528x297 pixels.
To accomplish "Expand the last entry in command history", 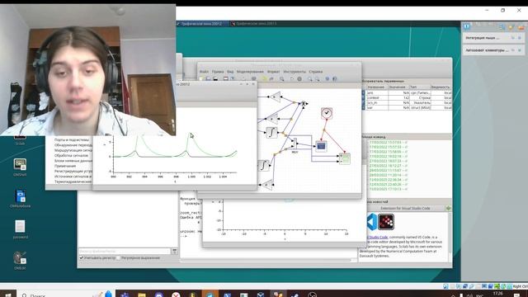I will point(368,189).
